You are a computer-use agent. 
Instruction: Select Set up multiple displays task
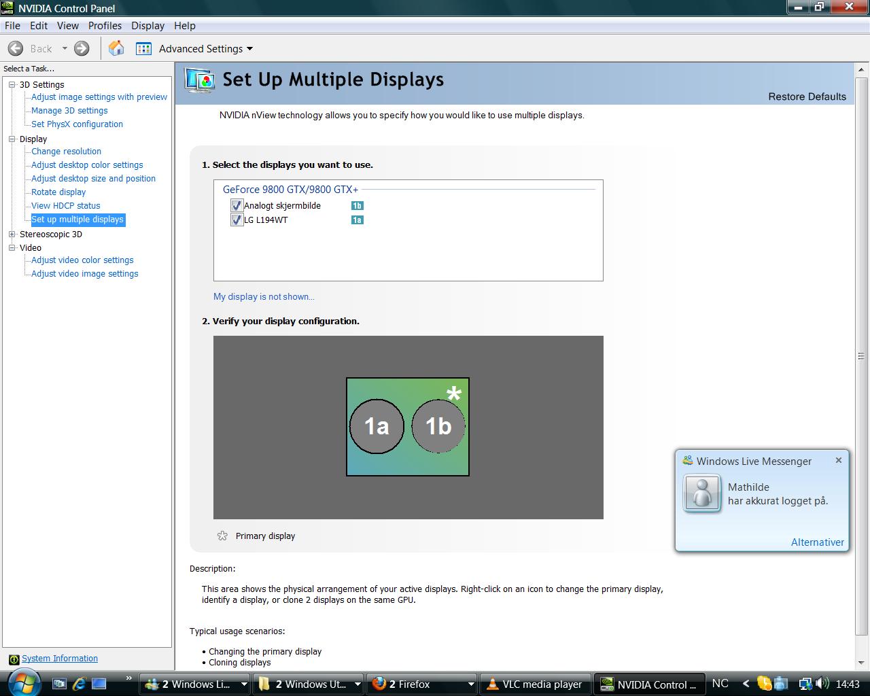pos(77,220)
